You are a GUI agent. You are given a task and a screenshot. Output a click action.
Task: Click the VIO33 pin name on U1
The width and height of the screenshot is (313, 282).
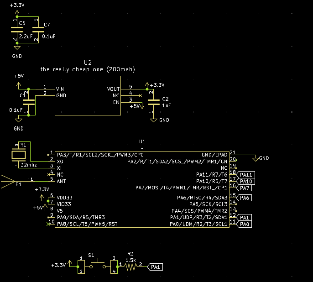64,204
